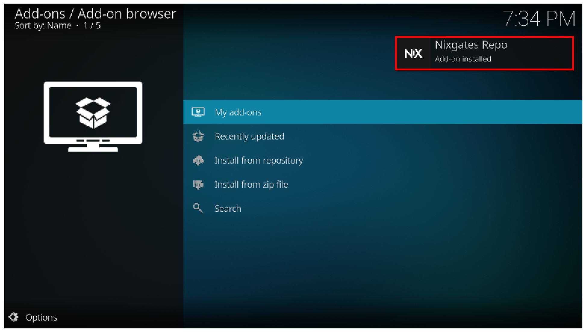Click the Sort by: Name label
The image size is (586, 332).
point(43,26)
